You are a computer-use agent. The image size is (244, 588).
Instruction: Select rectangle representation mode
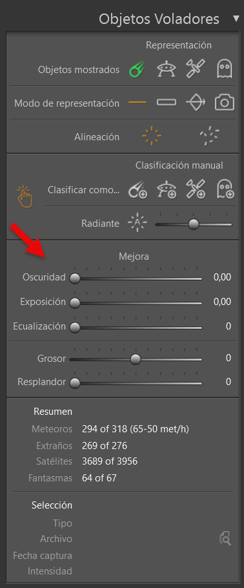pos(167,102)
